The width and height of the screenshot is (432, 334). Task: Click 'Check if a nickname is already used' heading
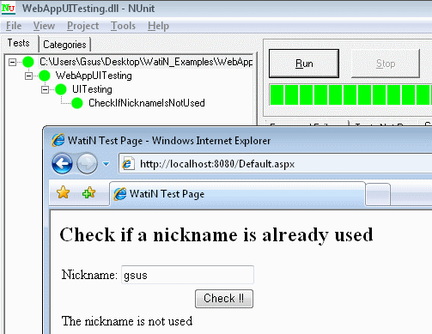click(x=216, y=234)
